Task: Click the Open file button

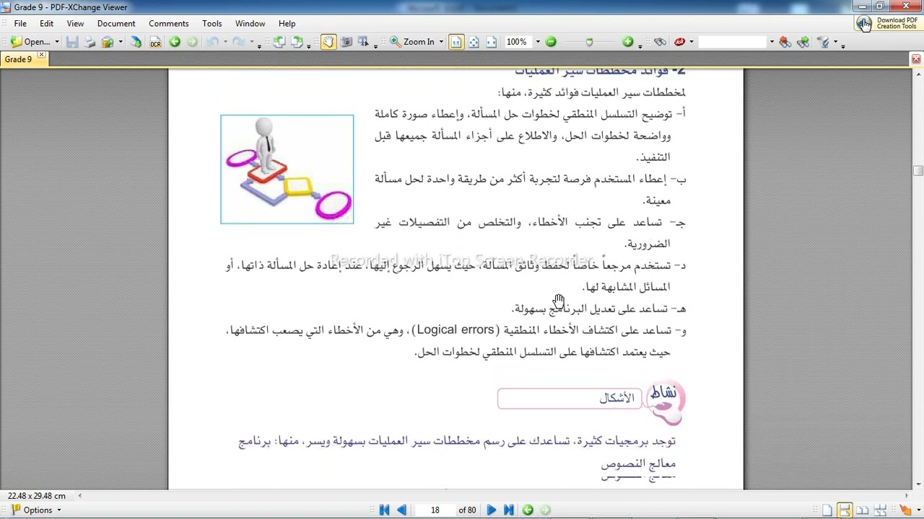Action: click(x=30, y=42)
